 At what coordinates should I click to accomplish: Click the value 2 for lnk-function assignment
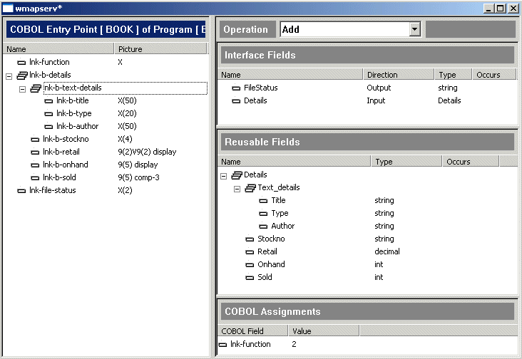294,345
